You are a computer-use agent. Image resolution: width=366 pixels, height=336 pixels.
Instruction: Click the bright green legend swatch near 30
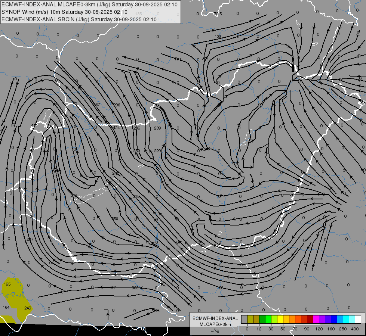coord(268,319)
